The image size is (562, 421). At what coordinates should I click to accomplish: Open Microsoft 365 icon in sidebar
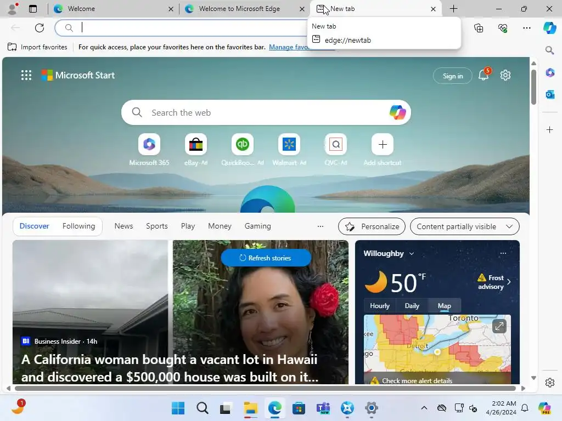pos(550,73)
